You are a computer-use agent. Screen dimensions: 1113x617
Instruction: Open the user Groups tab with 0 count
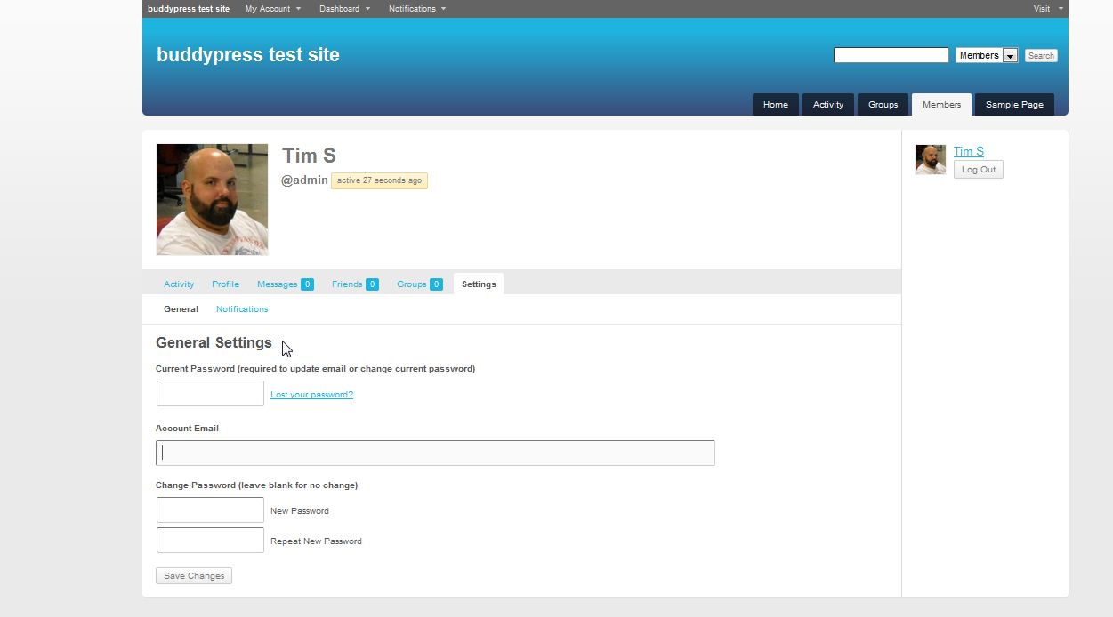(419, 284)
